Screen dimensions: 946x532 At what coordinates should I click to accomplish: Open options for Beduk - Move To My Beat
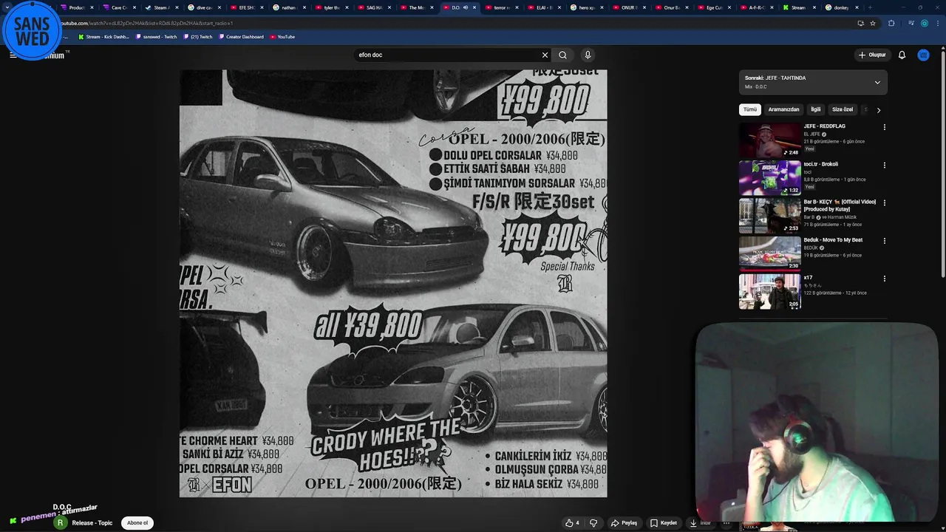[x=884, y=241]
